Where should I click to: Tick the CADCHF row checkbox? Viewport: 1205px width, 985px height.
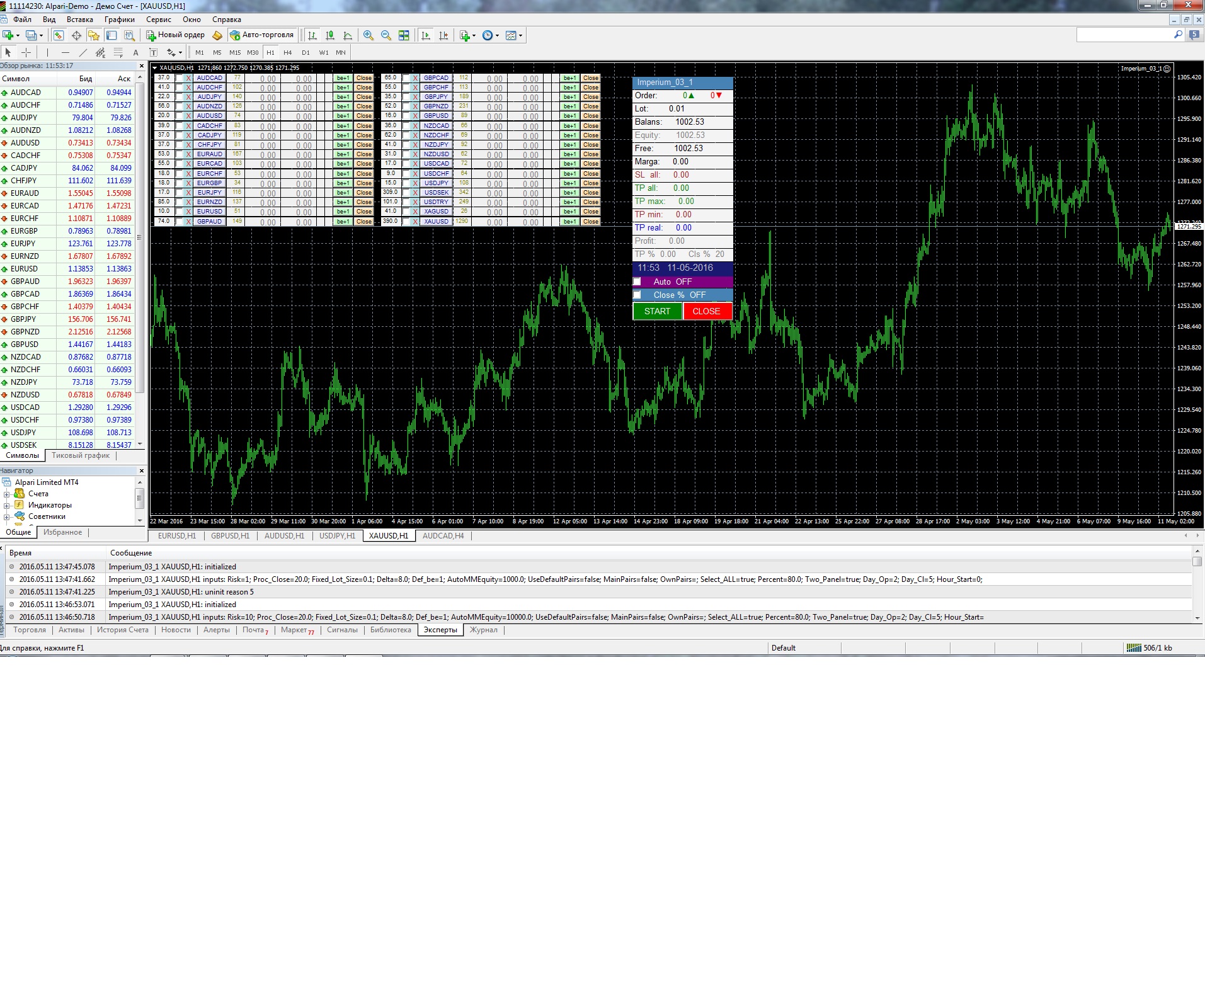click(x=180, y=126)
